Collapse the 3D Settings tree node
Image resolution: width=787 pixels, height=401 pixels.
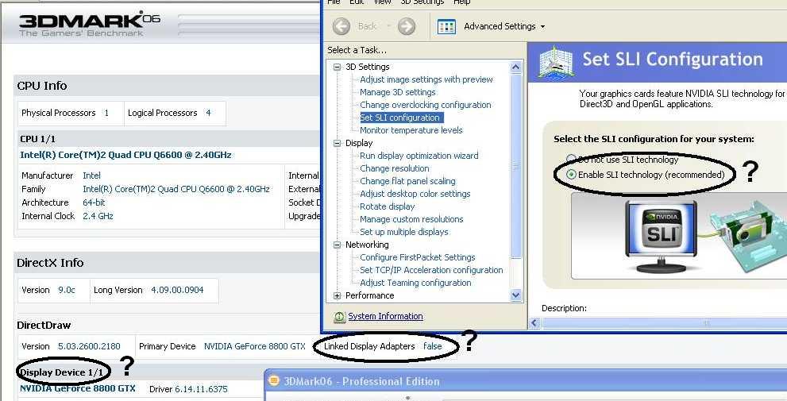tap(338, 67)
